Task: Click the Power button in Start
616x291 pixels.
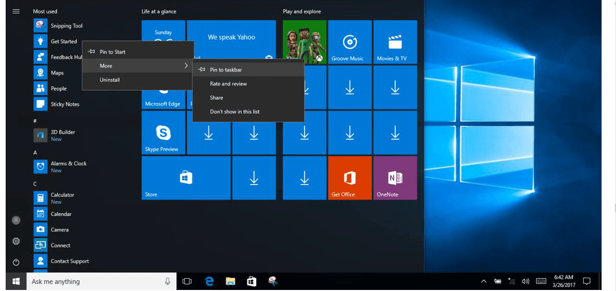Action: coord(16,262)
